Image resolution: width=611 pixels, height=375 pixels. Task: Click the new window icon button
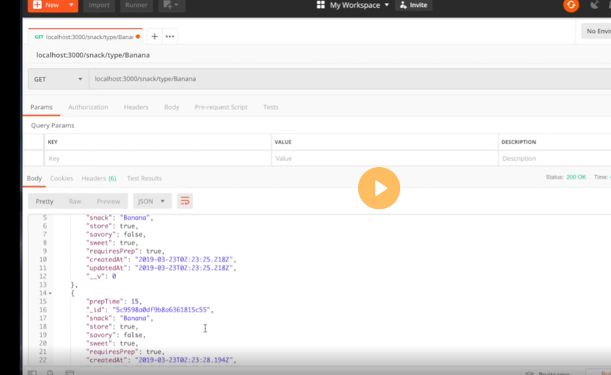click(169, 5)
